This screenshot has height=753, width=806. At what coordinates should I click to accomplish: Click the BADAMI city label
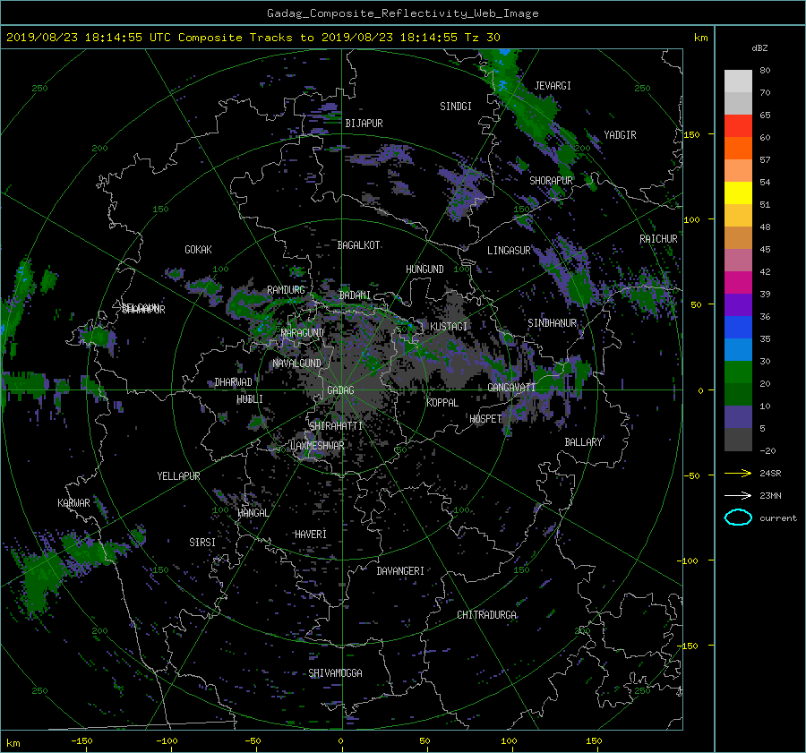355,295
